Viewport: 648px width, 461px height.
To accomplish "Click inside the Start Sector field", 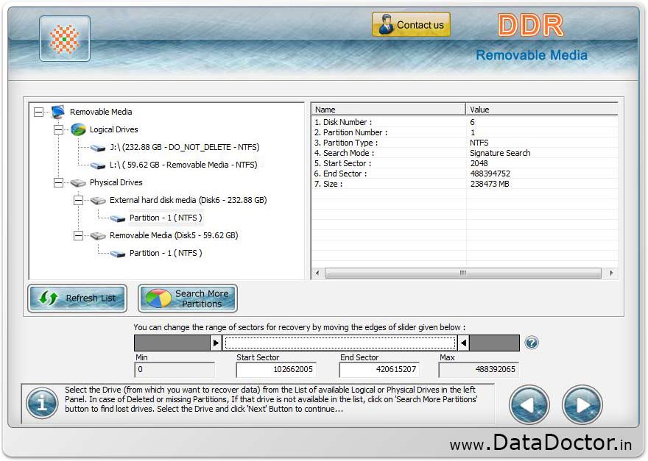I will pos(275,369).
